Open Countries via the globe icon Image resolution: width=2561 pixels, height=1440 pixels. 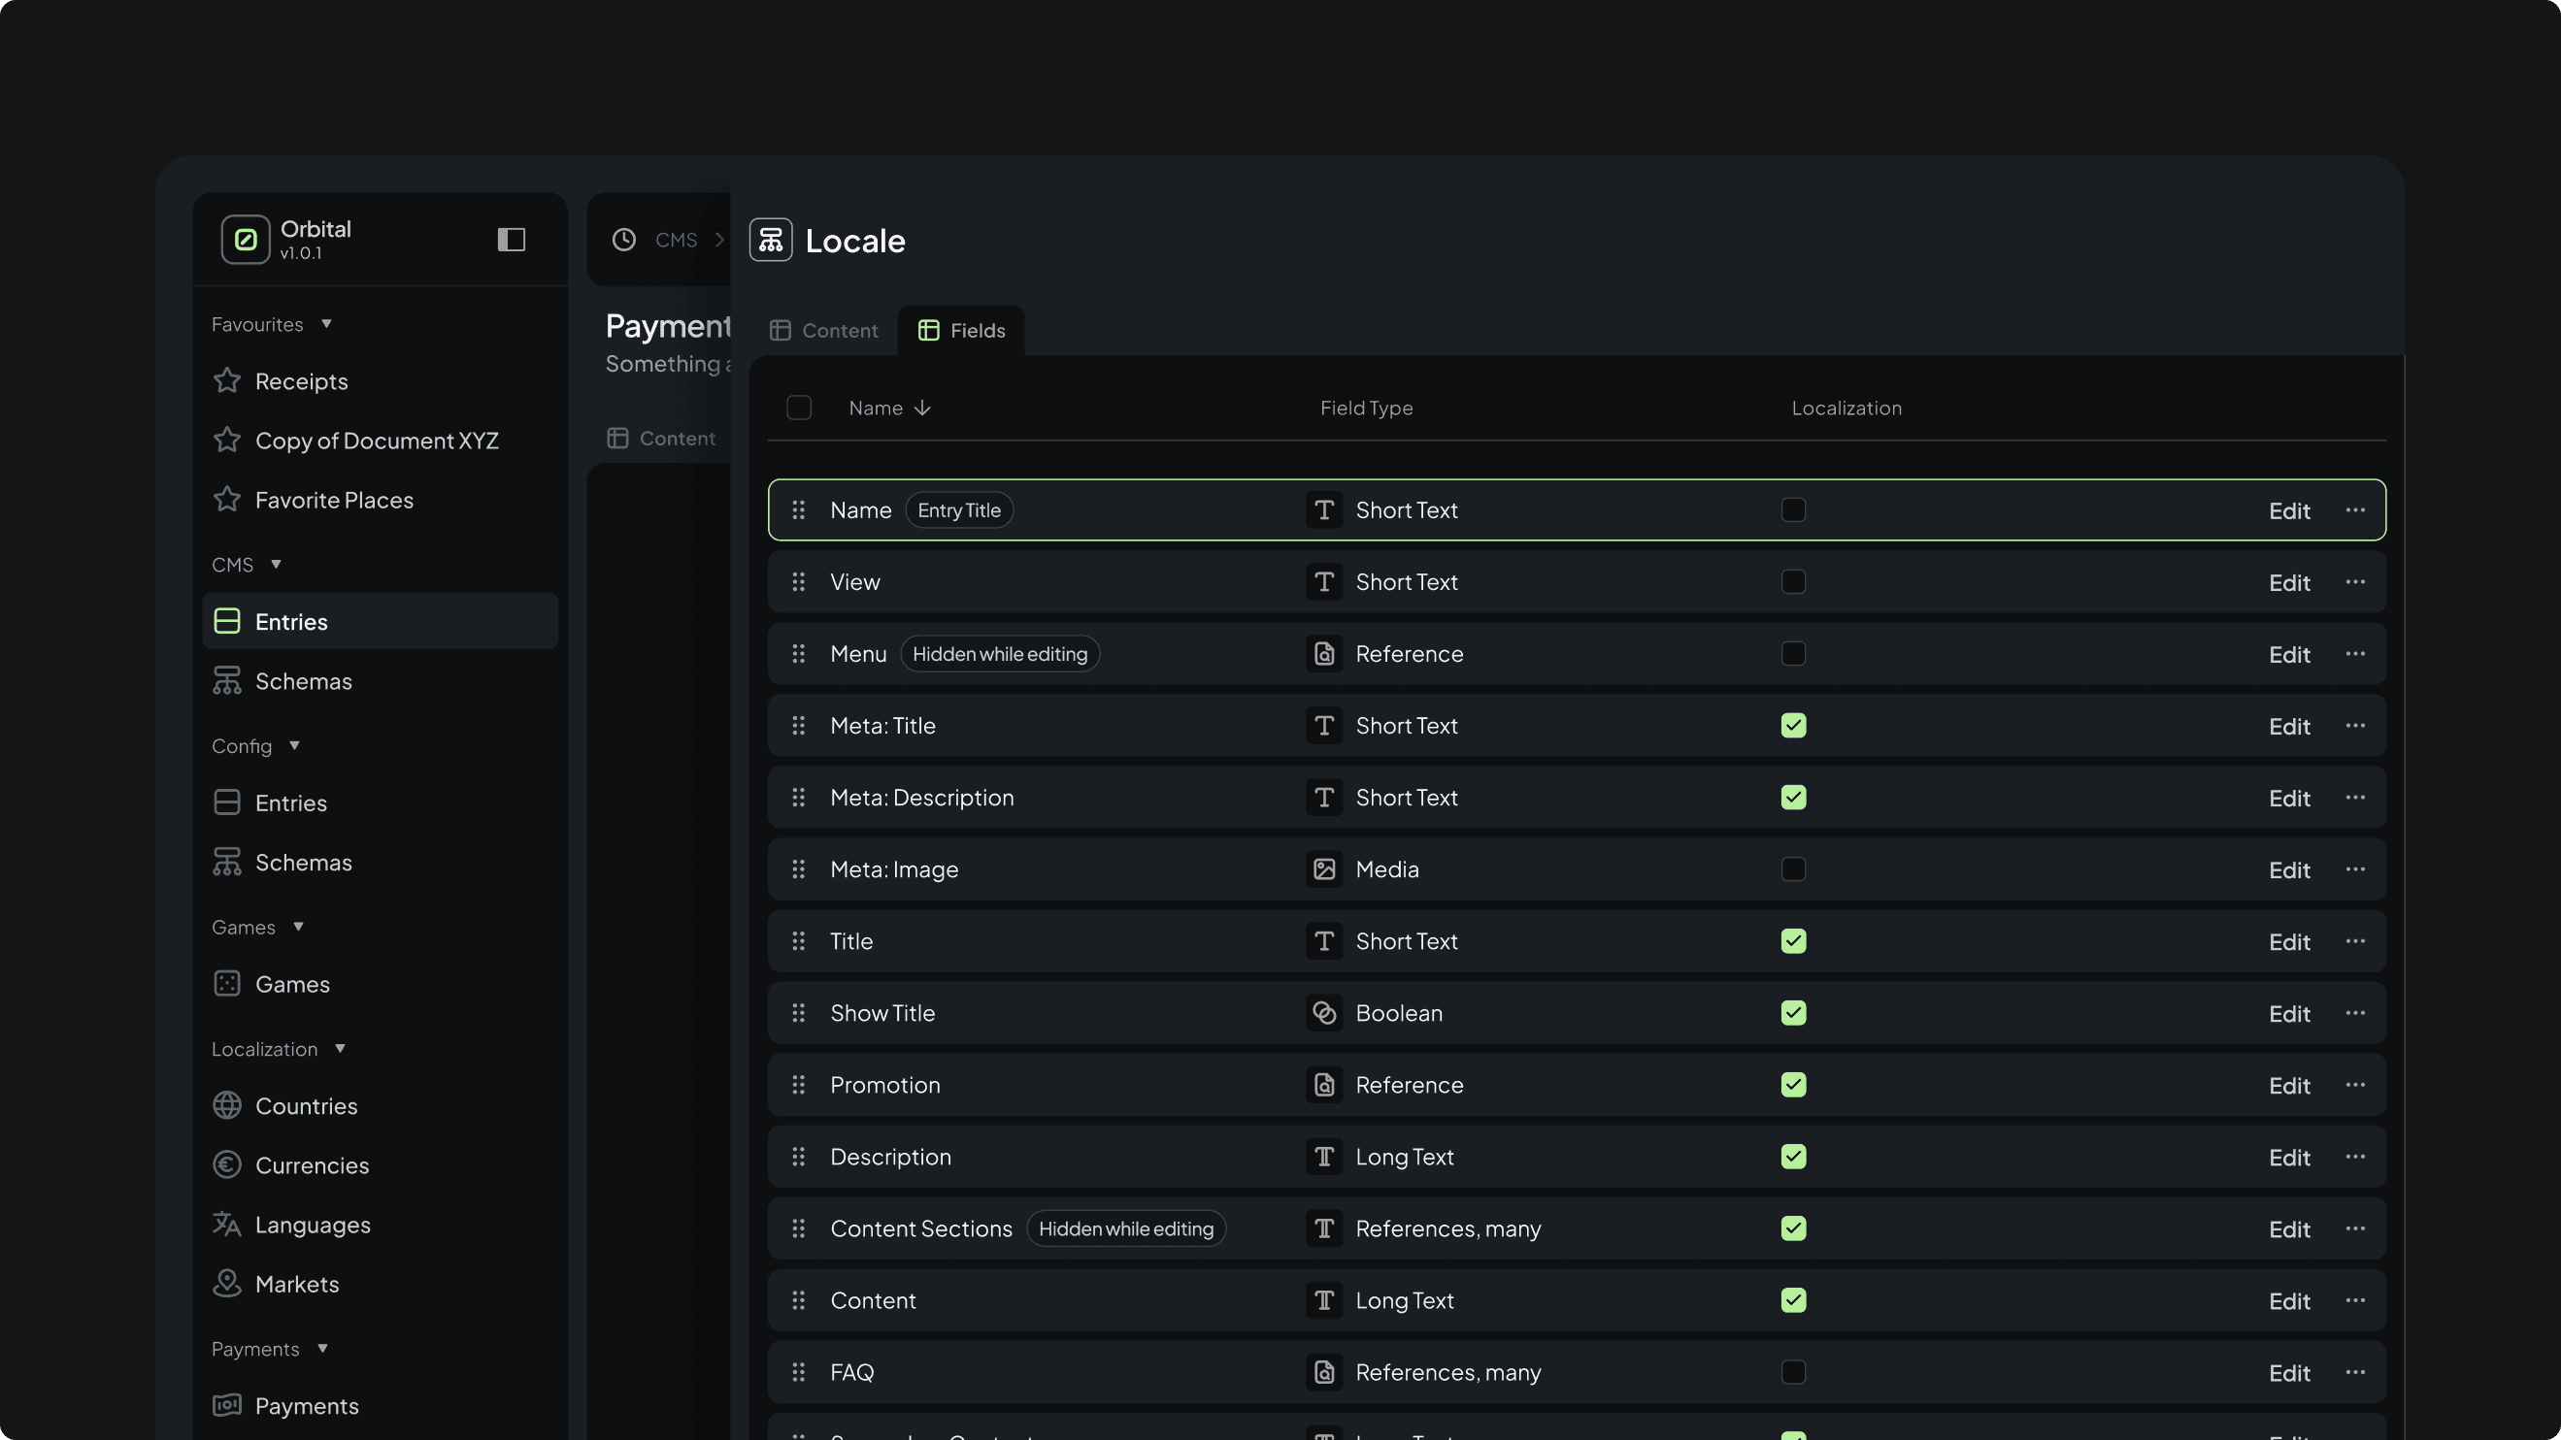(x=226, y=1105)
